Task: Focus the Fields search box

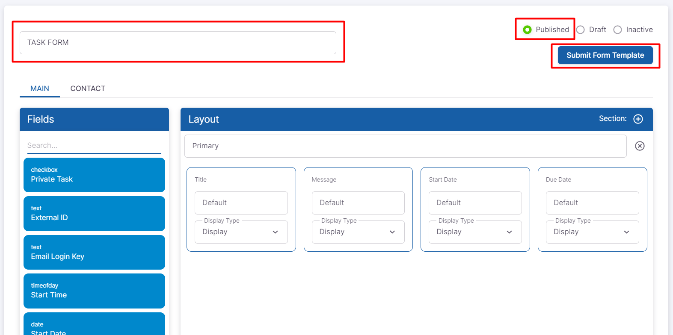Action: point(94,145)
